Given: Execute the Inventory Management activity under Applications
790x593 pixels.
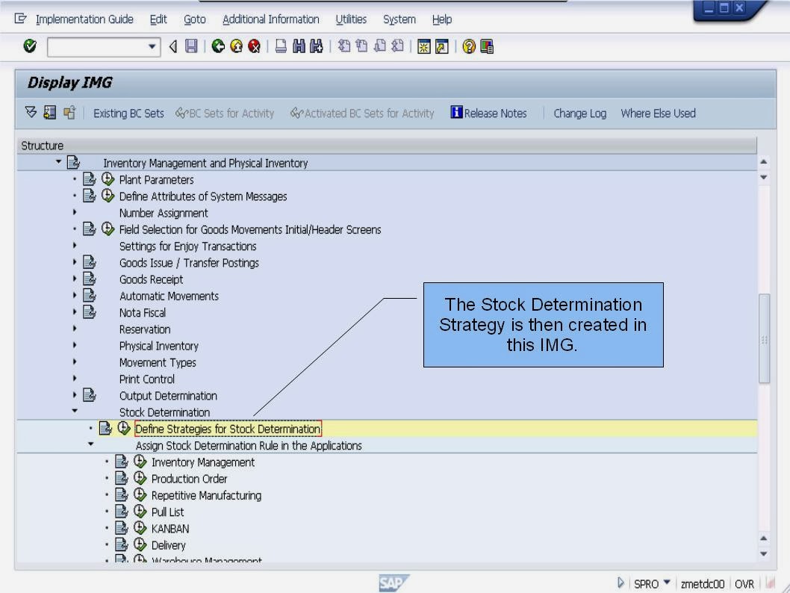Looking at the screenshot, I should [140, 462].
